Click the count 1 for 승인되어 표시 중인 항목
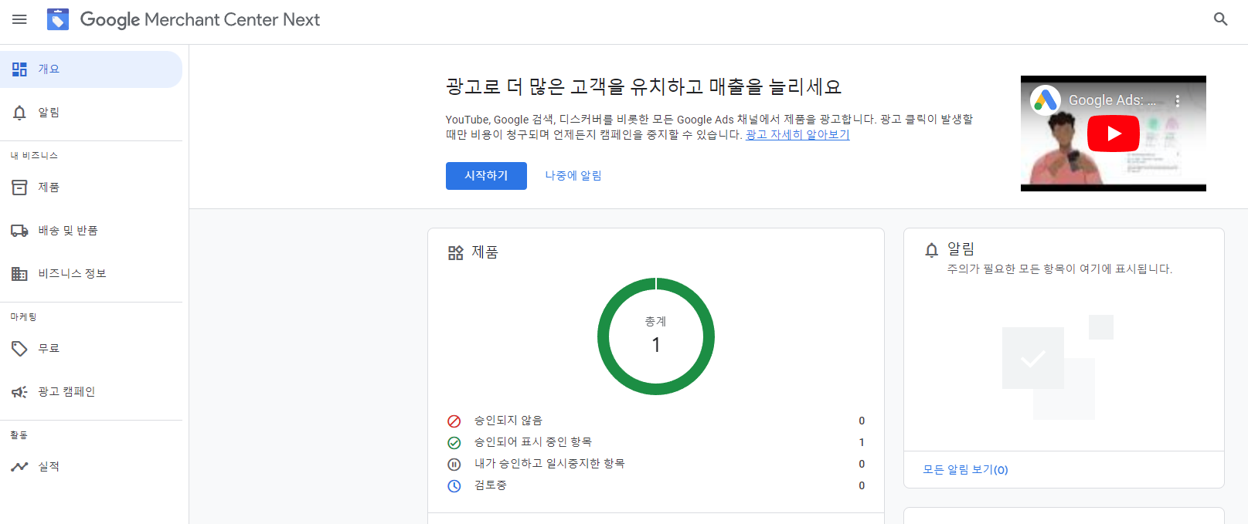This screenshot has height=524, width=1248. [x=862, y=443]
